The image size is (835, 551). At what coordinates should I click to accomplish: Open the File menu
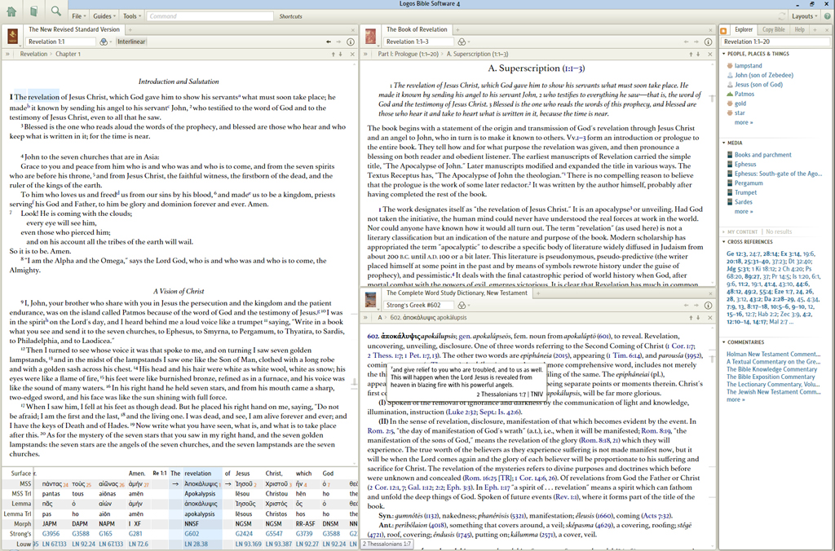point(79,16)
